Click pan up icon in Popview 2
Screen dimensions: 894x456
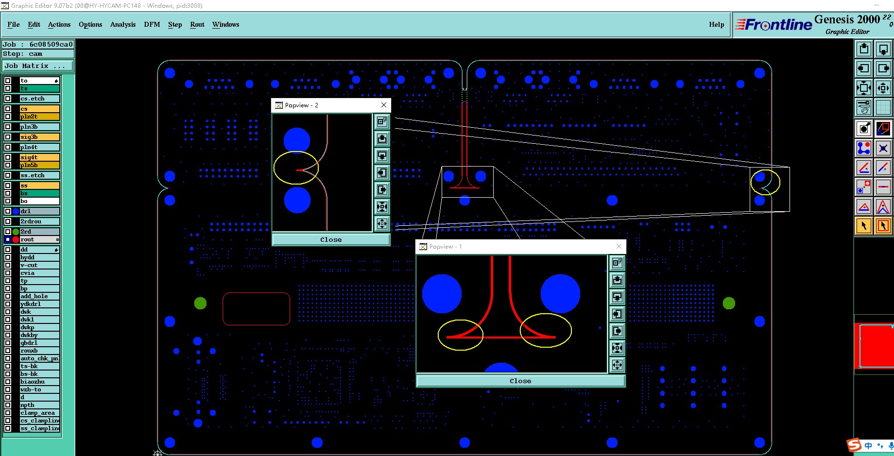pos(382,139)
